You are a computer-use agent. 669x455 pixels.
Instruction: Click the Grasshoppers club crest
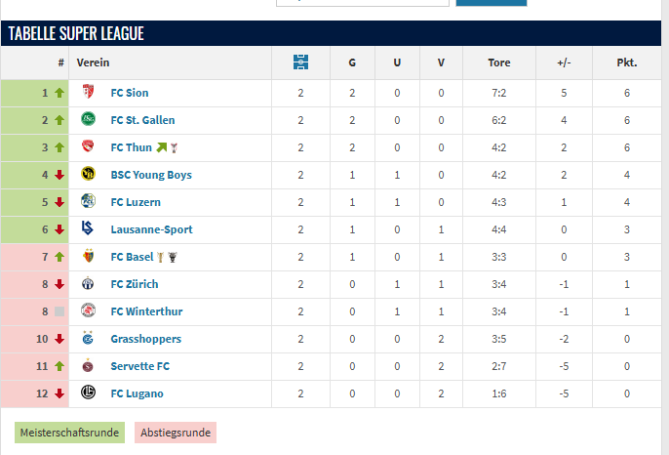pos(88,339)
